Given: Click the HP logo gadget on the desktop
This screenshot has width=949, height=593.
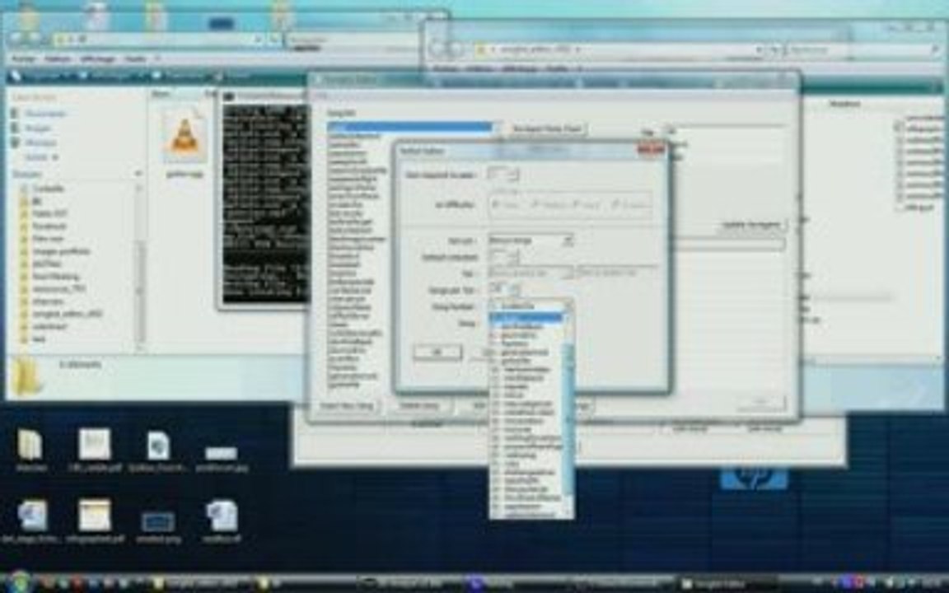Looking at the screenshot, I should pyautogui.click(x=754, y=477).
